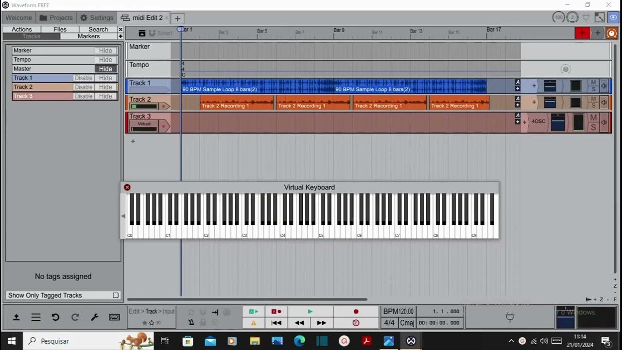
Task: Click the orange master knob icon
Action: point(612,33)
